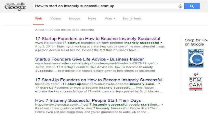
Task: Open Search tools options
Action: tap(132, 19)
